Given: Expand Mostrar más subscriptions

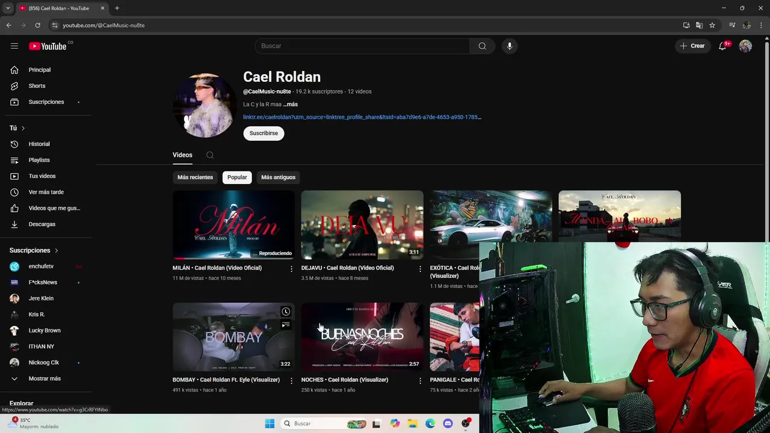Looking at the screenshot, I should [x=46, y=379].
